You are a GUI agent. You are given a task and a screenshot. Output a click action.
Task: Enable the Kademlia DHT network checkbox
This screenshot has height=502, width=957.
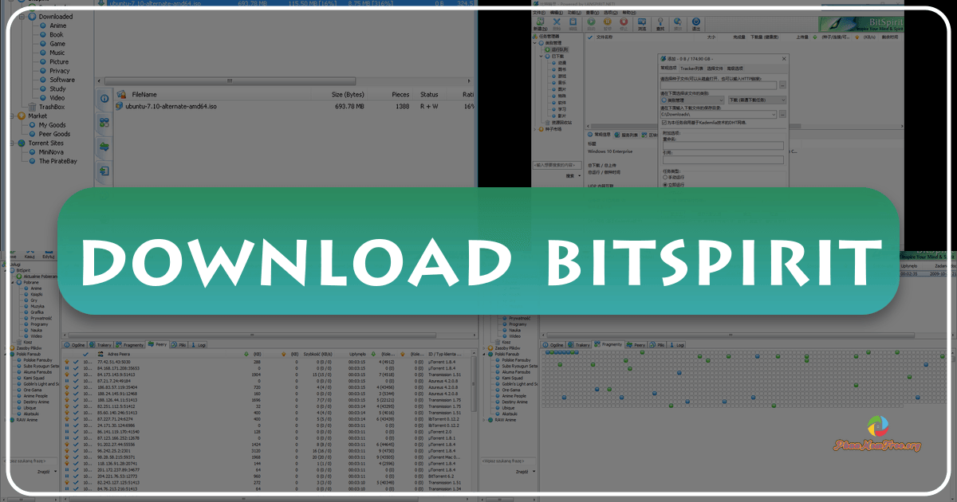tap(664, 123)
